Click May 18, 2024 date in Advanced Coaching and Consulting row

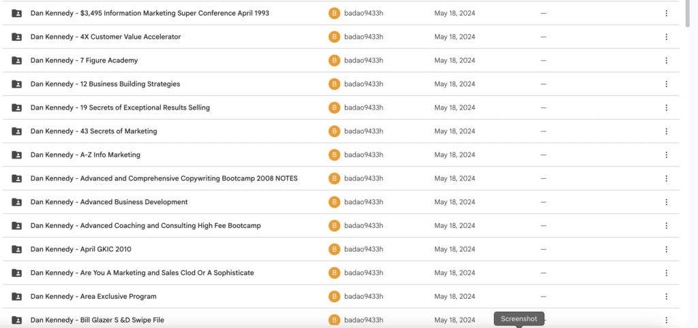[x=455, y=225]
